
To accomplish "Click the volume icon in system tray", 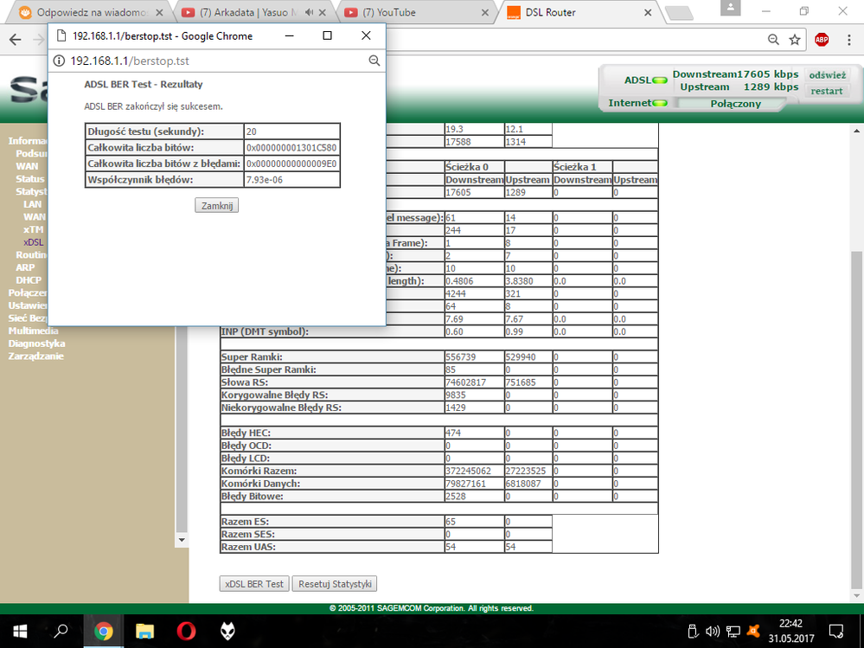I will (x=714, y=630).
